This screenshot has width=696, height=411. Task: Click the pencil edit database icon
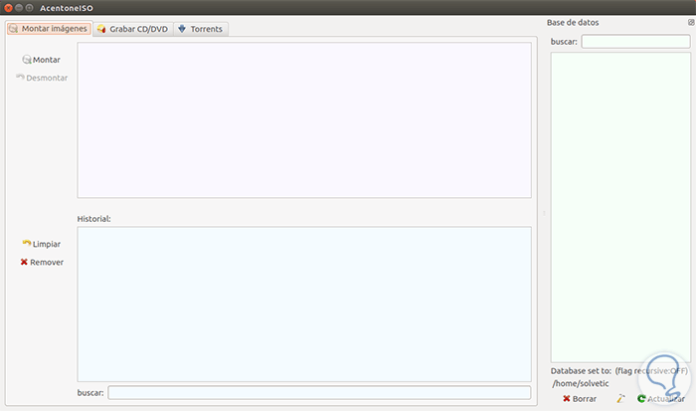point(620,398)
